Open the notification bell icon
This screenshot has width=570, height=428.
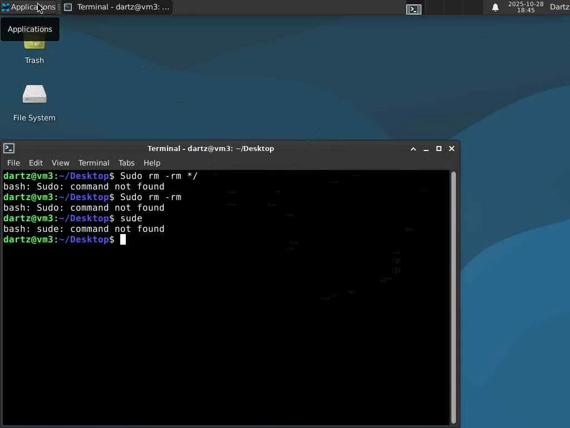495,7
